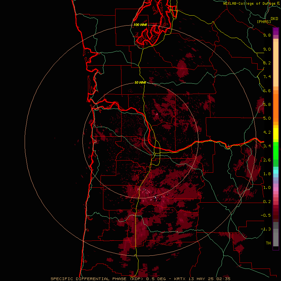Click the 0.2 value on color scale
Viewport: 281px width, 281px height.
[x=267, y=202]
